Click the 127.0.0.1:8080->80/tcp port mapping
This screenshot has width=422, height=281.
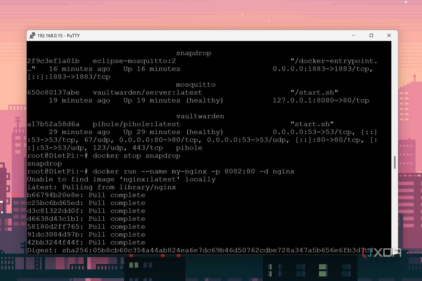pyautogui.click(x=321, y=101)
